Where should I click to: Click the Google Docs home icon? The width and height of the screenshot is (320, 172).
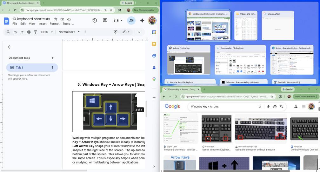[7, 21]
